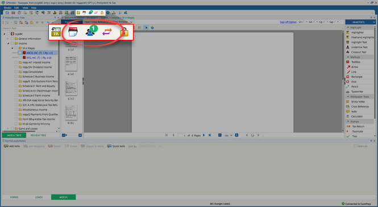Click the zoom out minus button
This screenshot has width=378, height=207.
pyautogui.click(x=220, y=135)
